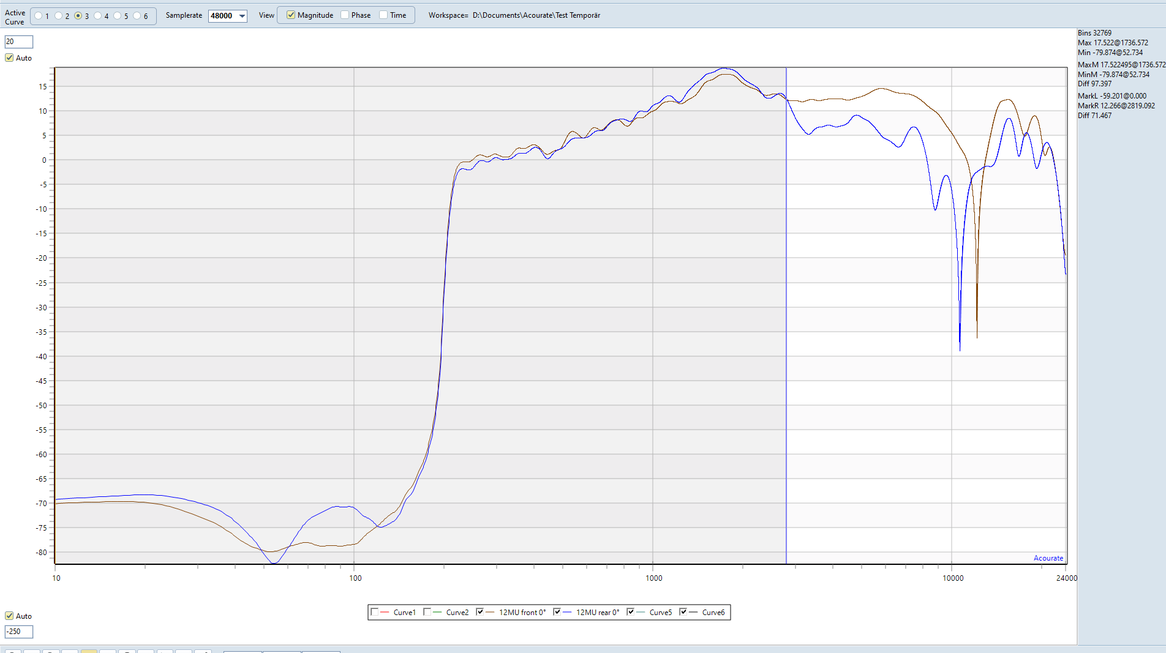Viewport: 1166px width, 653px height.
Task: Show Curve2 via its legend checkbox
Action: click(x=427, y=612)
